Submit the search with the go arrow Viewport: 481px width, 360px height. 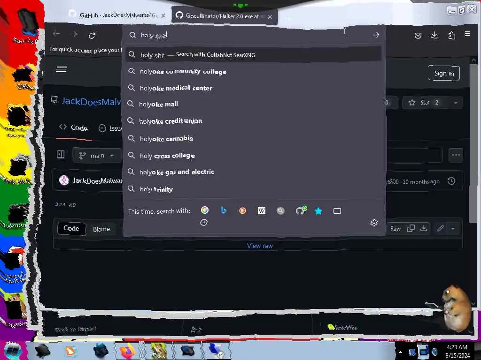pos(376,35)
